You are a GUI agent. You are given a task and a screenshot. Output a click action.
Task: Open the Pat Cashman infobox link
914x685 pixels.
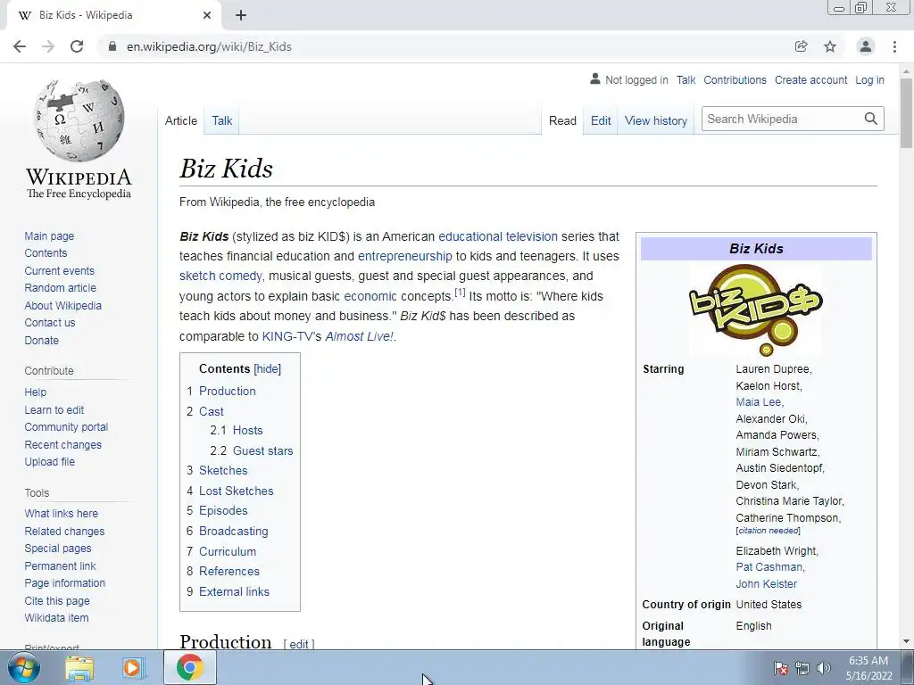769,566
